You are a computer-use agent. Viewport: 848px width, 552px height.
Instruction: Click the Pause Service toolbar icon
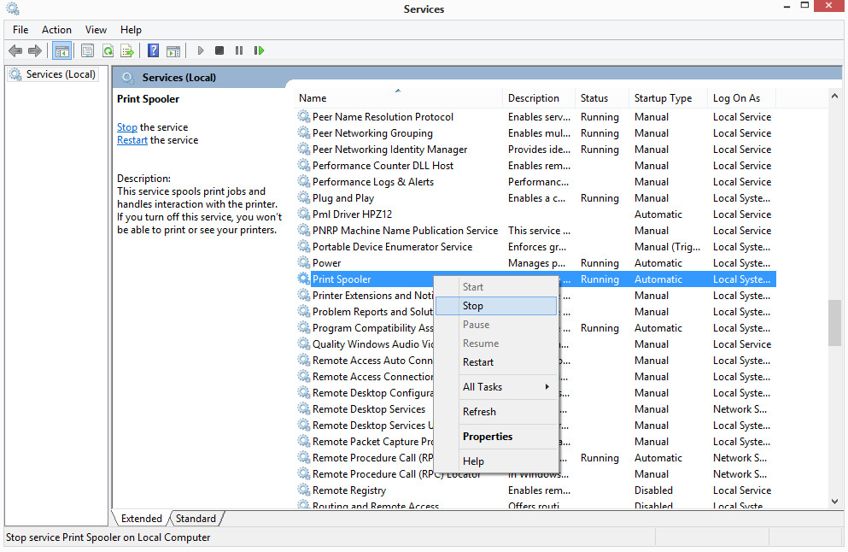(239, 50)
